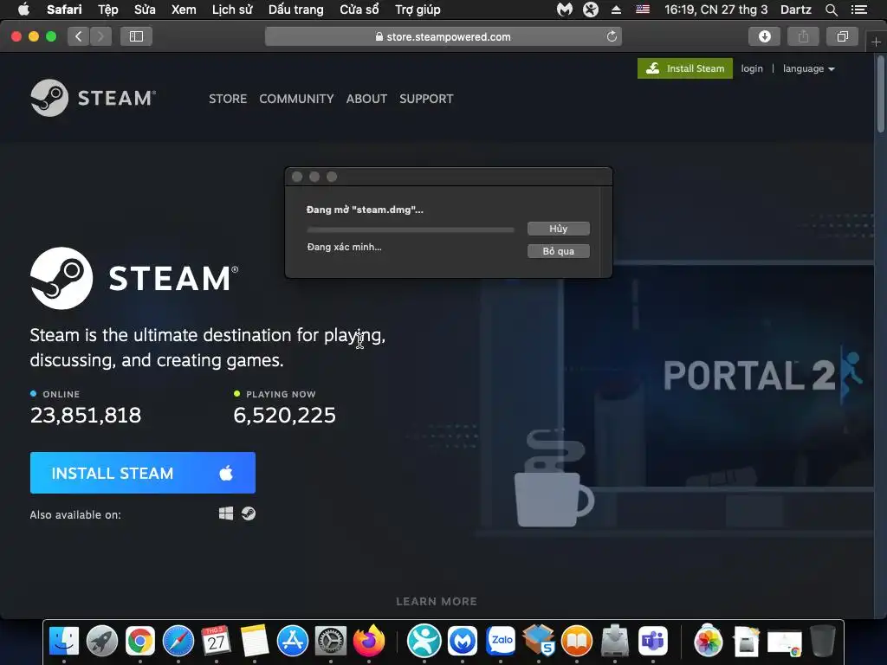
Task: Open Launchpad from the Dock
Action: 102,642
